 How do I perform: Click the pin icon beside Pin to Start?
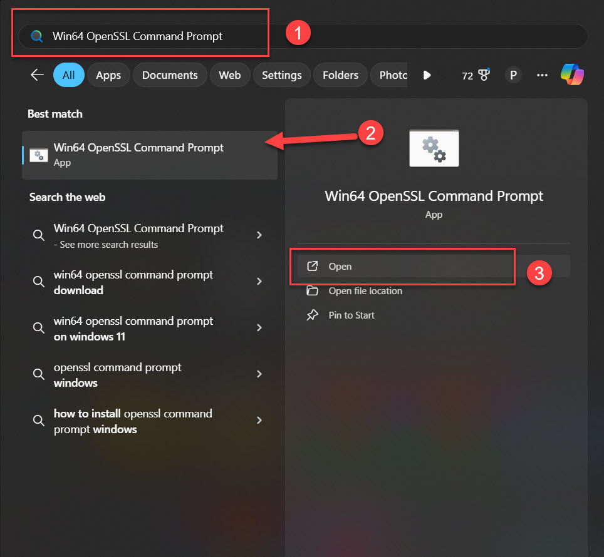[312, 315]
